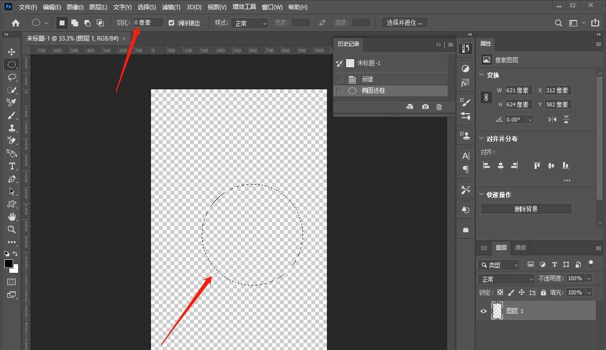Image resolution: width=606 pixels, height=350 pixels.
Task: Click the 羽化 feather input field
Action: coord(149,22)
